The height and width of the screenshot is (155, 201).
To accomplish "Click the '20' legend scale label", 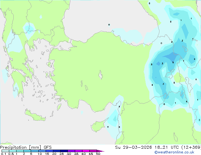I will coord(54,154).
